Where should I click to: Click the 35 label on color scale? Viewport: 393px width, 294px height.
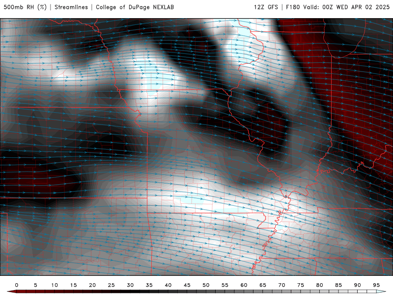pyautogui.click(x=149, y=285)
